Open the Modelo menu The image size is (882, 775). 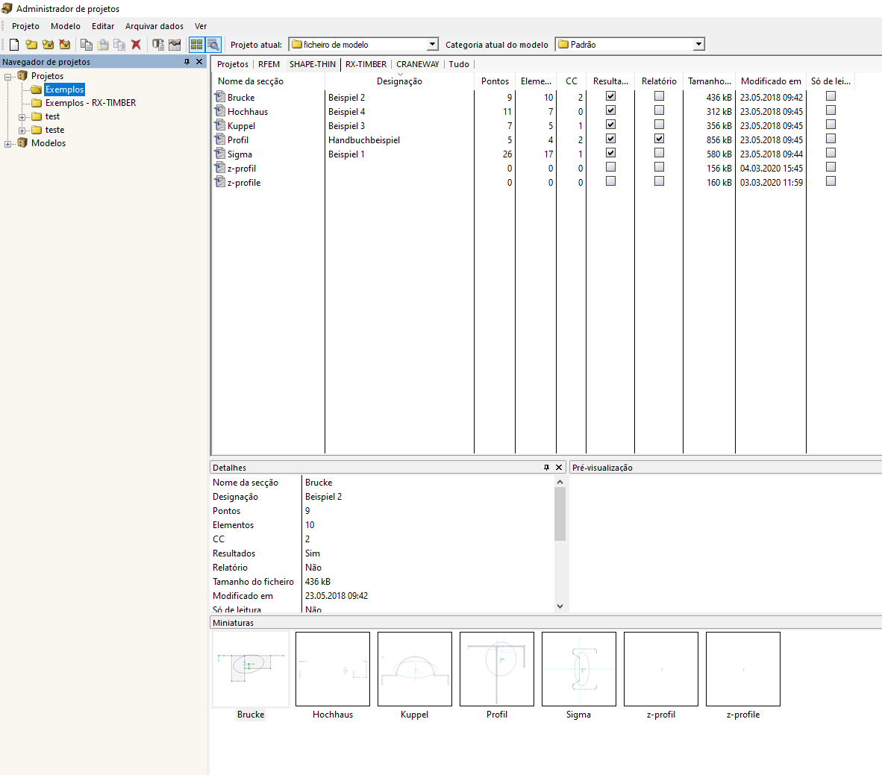click(x=65, y=26)
